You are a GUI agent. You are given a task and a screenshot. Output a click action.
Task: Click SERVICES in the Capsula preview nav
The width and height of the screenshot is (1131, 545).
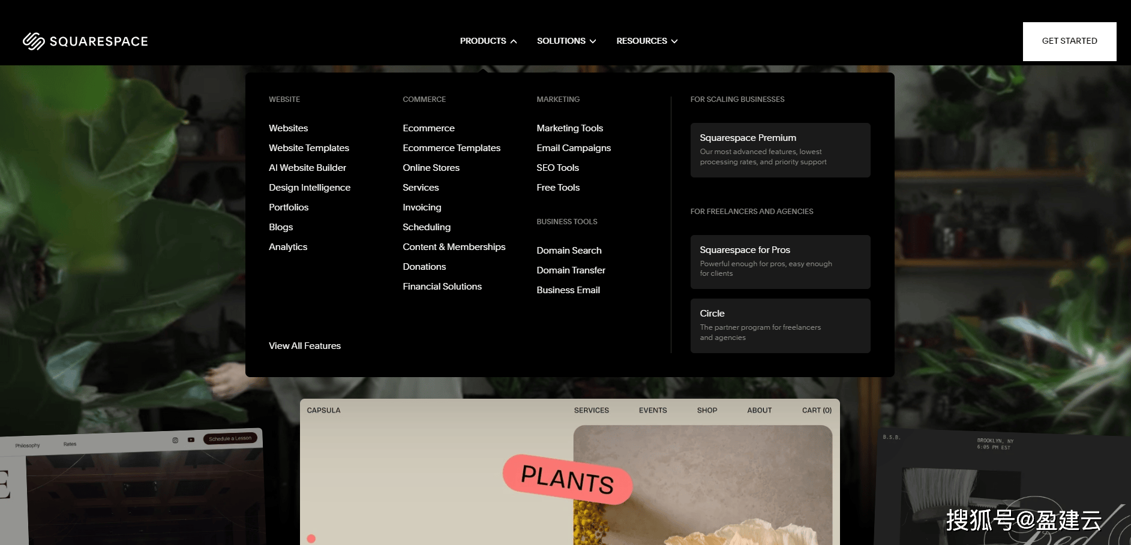click(x=592, y=411)
